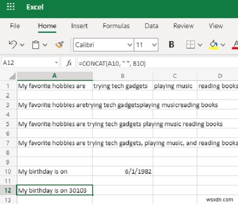
Task: Click cell 'My favorite hobbies are' in A1
Action: click(x=55, y=86)
